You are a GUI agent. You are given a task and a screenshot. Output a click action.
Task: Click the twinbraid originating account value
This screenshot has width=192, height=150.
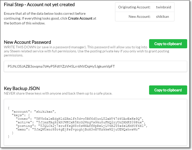click(163, 7)
